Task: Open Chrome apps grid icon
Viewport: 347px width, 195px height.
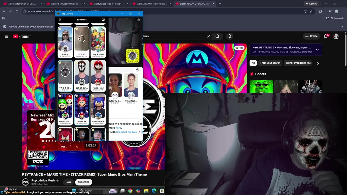Action: 4,18
